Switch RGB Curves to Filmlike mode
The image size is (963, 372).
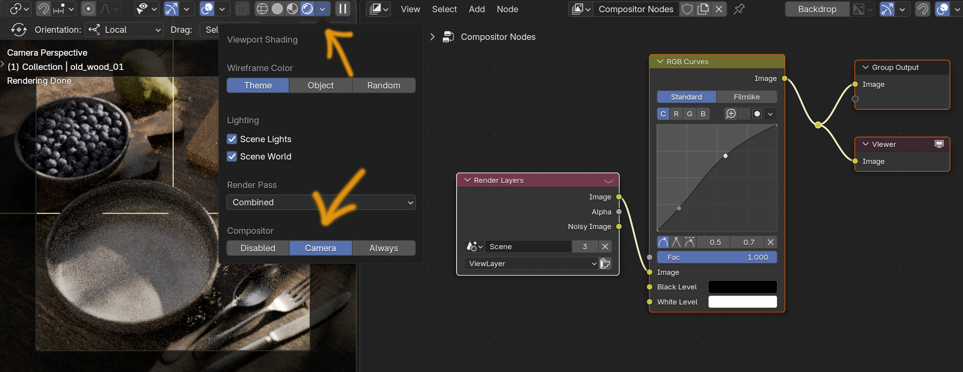click(x=747, y=97)
